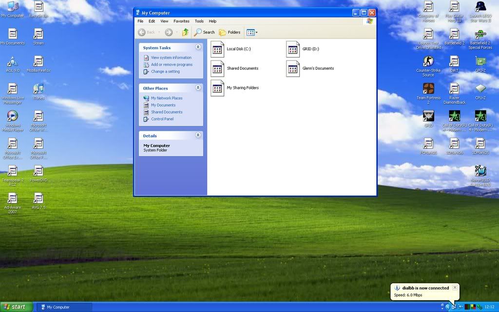Viewport: 499px width, 312px height.
Task: Click the Up folder toolbar icon
Action: pyautogui.click(x=185, y=32)
